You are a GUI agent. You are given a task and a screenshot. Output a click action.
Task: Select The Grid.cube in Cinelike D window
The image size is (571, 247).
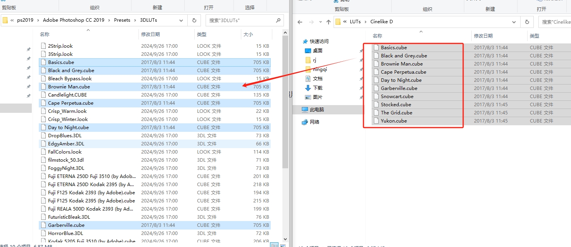pos(471,112)
